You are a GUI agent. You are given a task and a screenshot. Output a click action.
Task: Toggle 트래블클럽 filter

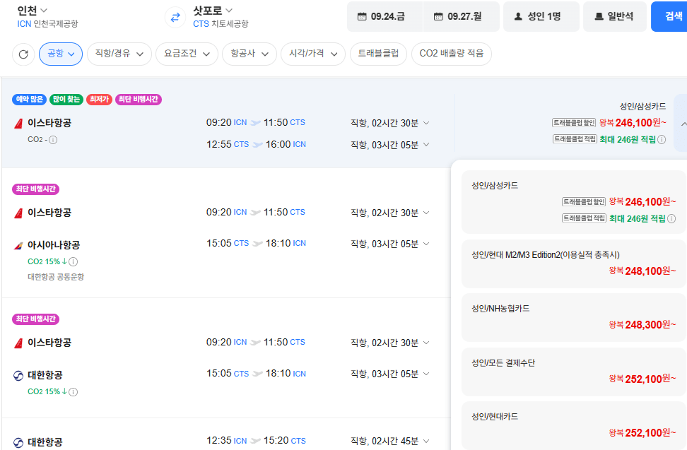(379, 54)
